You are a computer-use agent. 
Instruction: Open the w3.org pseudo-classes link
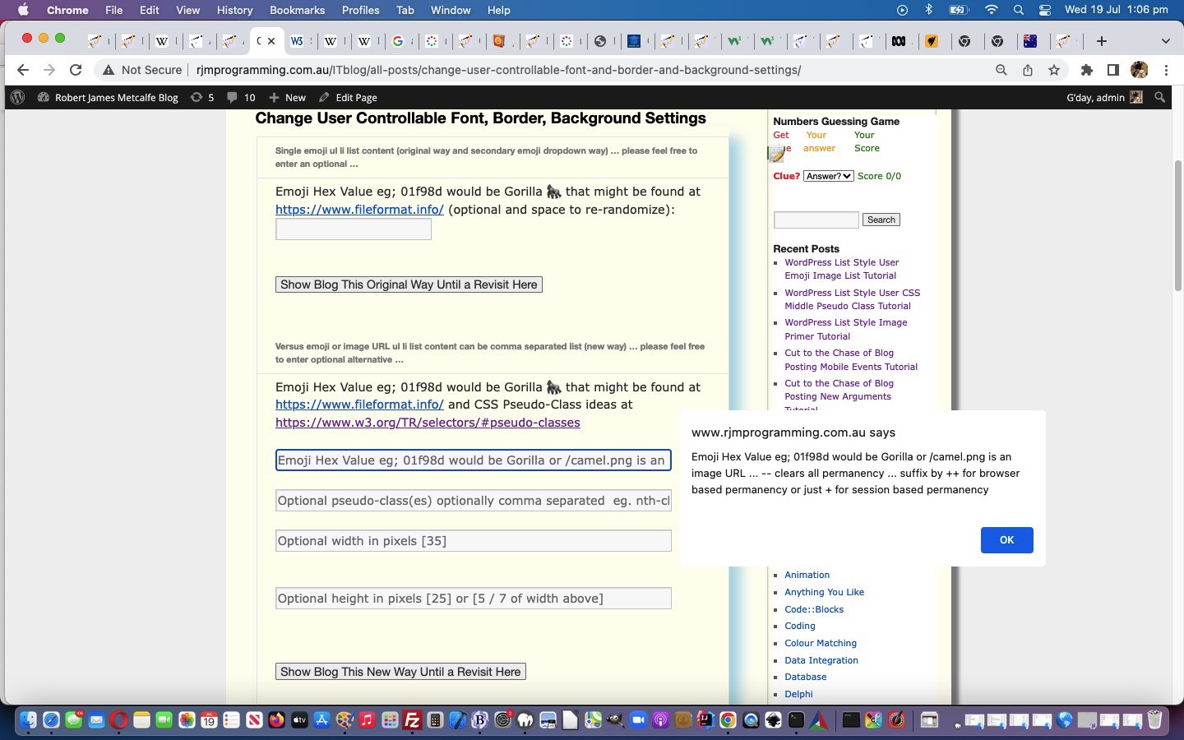pos(428,423)
